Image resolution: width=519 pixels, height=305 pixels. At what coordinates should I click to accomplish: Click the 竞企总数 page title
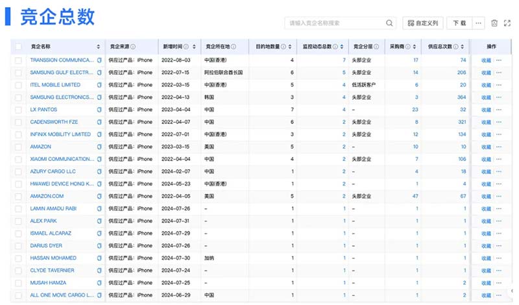(x=57, y=17)
